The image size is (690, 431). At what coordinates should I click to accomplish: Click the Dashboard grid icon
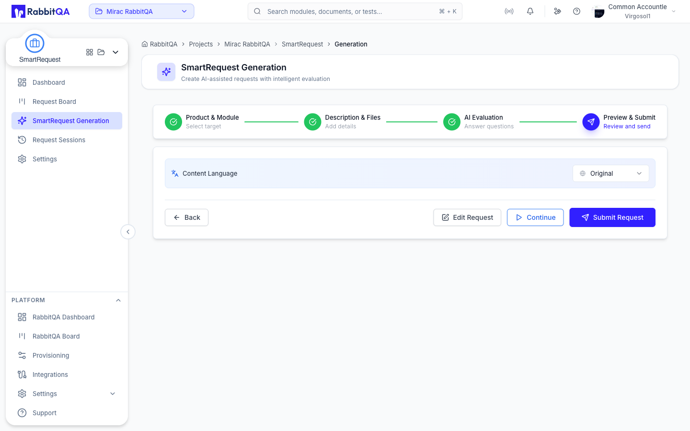point(22,82)
